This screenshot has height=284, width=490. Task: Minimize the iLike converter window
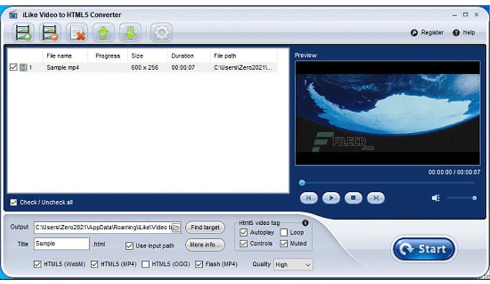[455, 15]
